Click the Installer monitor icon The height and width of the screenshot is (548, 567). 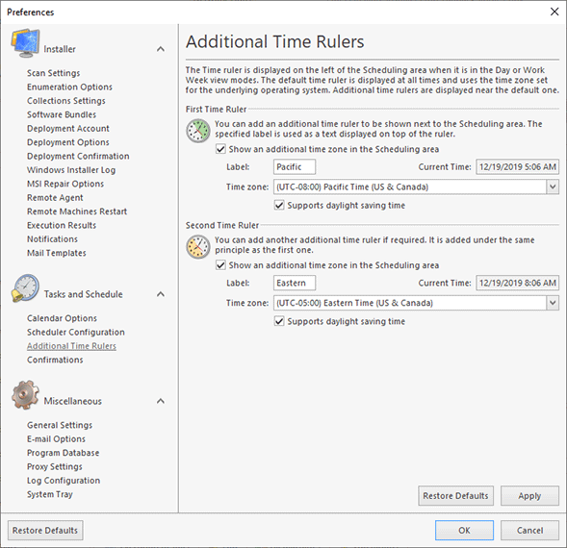pos(25,43)
